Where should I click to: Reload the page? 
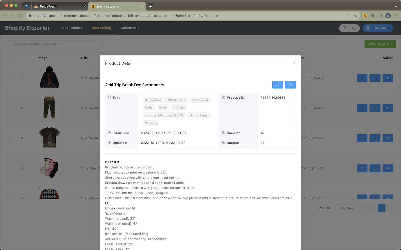click(x=21, y=16)
